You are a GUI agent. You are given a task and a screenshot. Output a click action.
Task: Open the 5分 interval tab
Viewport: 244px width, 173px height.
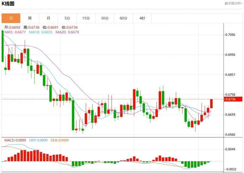pyautogui.click(x=67, y=18)
